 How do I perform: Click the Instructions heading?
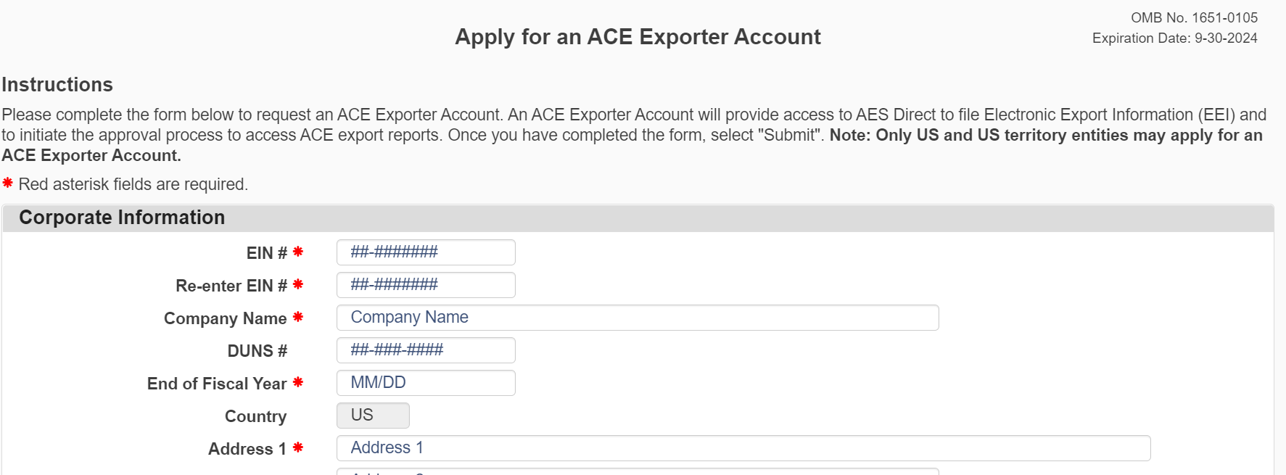point(57,85)
